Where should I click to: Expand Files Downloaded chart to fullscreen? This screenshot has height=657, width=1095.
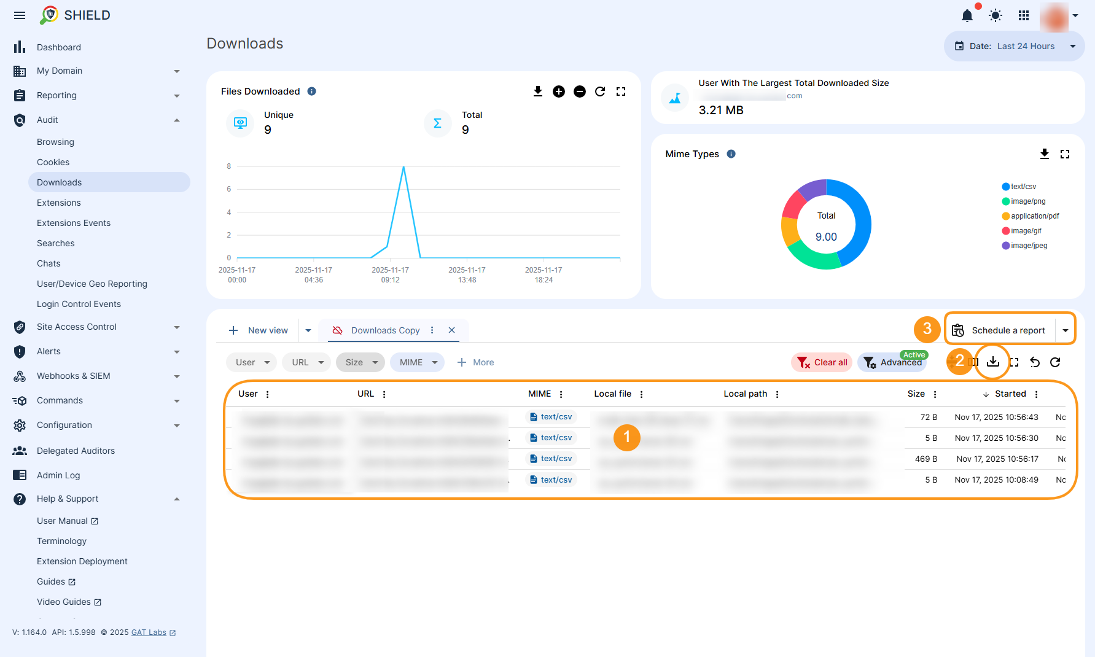[x=621, y=91]
